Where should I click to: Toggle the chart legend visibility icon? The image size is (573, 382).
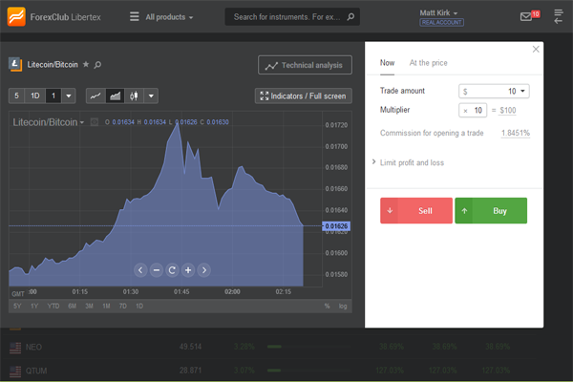point(95,121)
